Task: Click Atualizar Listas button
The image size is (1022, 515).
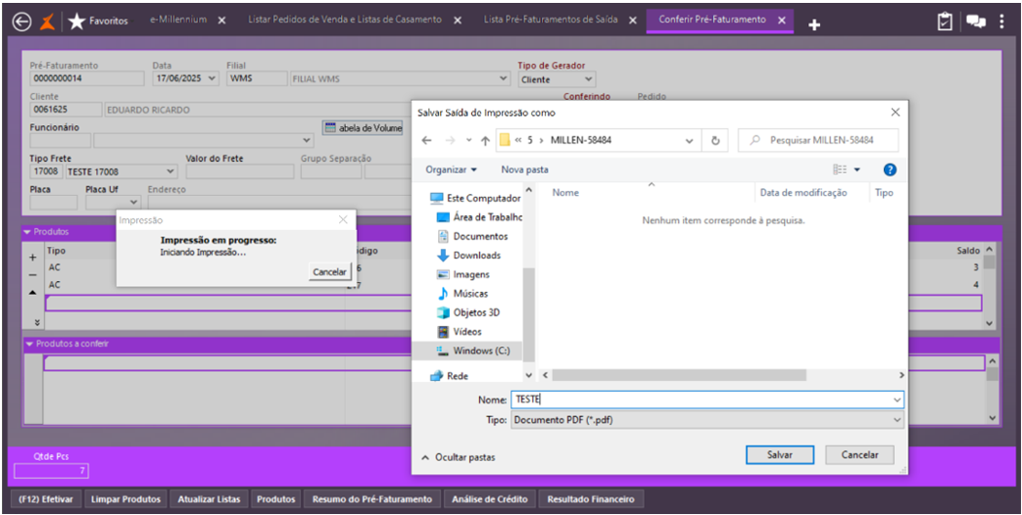Action: [209, 499]
